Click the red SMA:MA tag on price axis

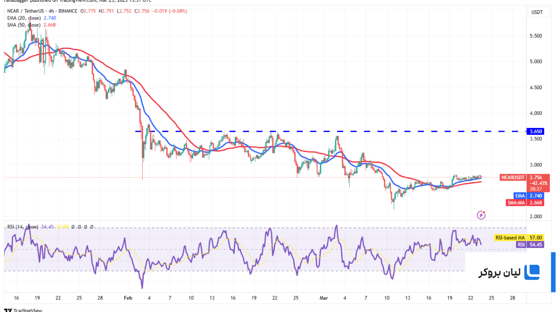pyautogui.click(x=517, y=202)
